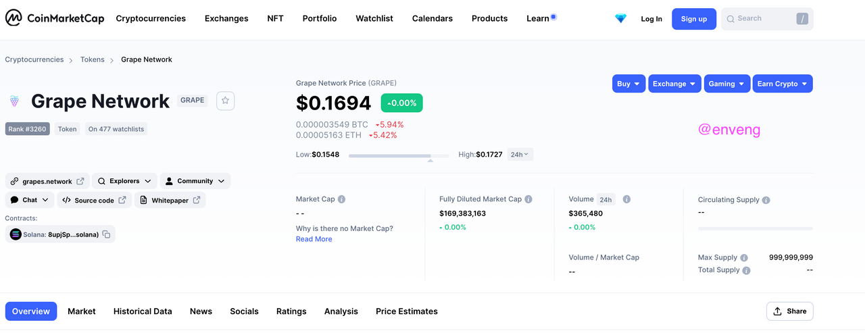Expand the Chat dropdown
The height and width of the screenshot is (333, 865).
coord(30,200)
